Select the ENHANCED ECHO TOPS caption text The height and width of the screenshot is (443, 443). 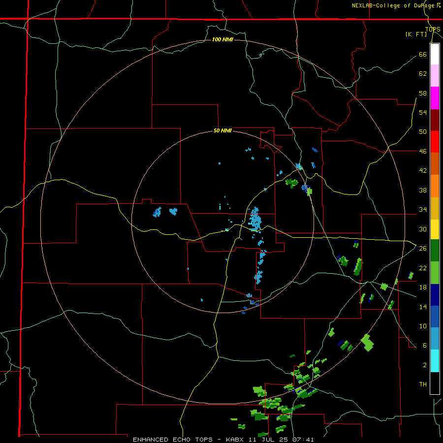pos(173,440)
